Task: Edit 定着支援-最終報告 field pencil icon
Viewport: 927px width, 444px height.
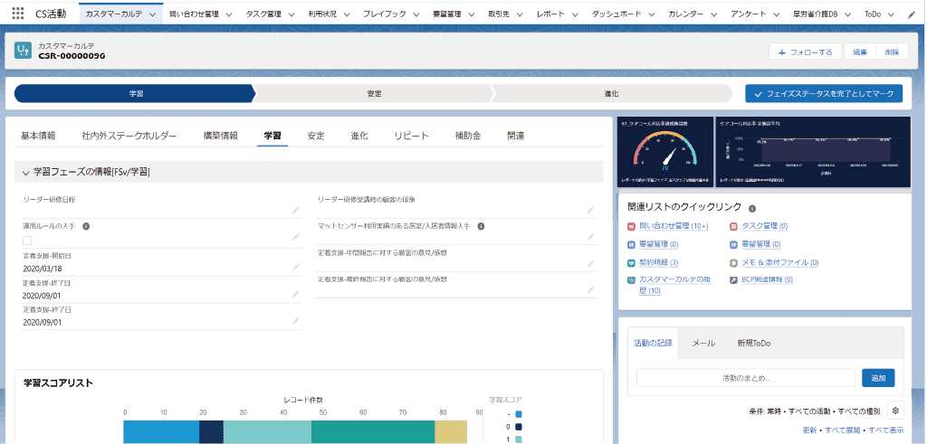Action: tap(590, 290)
